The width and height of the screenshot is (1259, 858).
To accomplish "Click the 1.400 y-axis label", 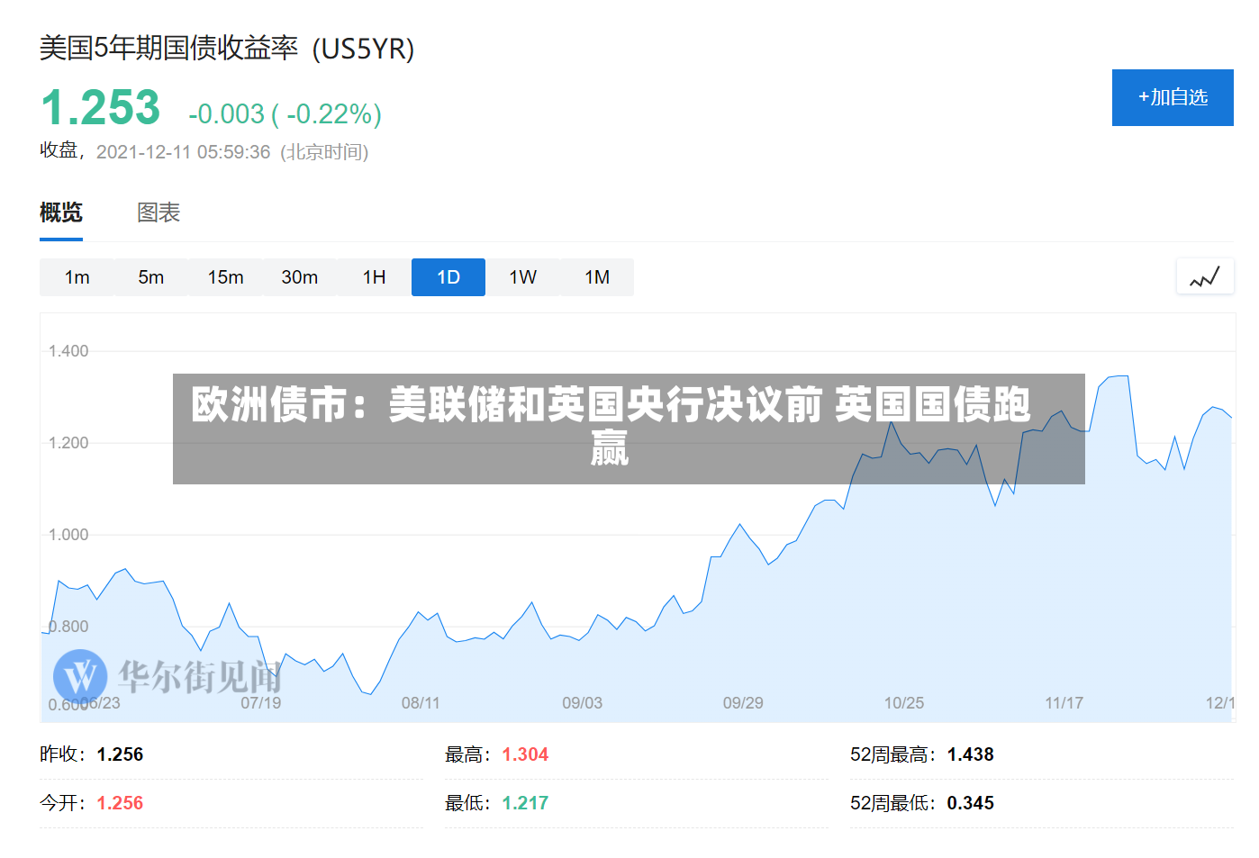I will click(68, 351).
